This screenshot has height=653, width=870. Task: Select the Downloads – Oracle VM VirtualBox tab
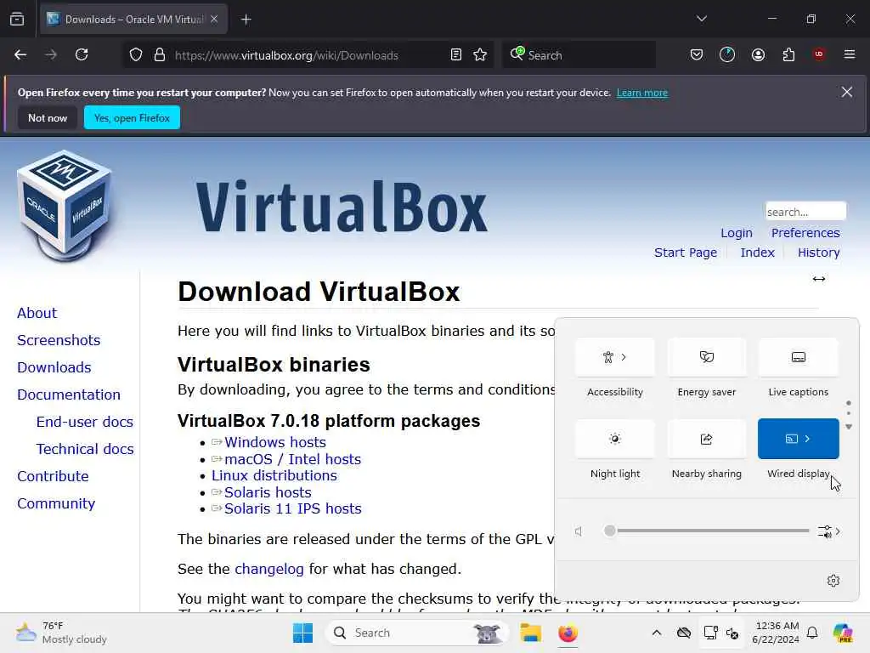133,19
